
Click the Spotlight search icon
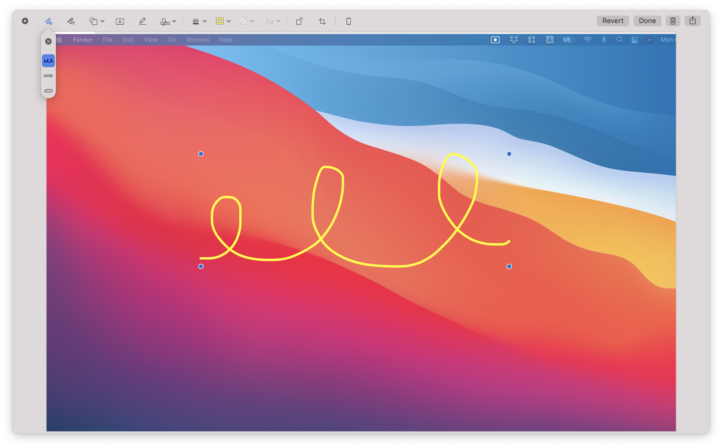pos(619,40)
